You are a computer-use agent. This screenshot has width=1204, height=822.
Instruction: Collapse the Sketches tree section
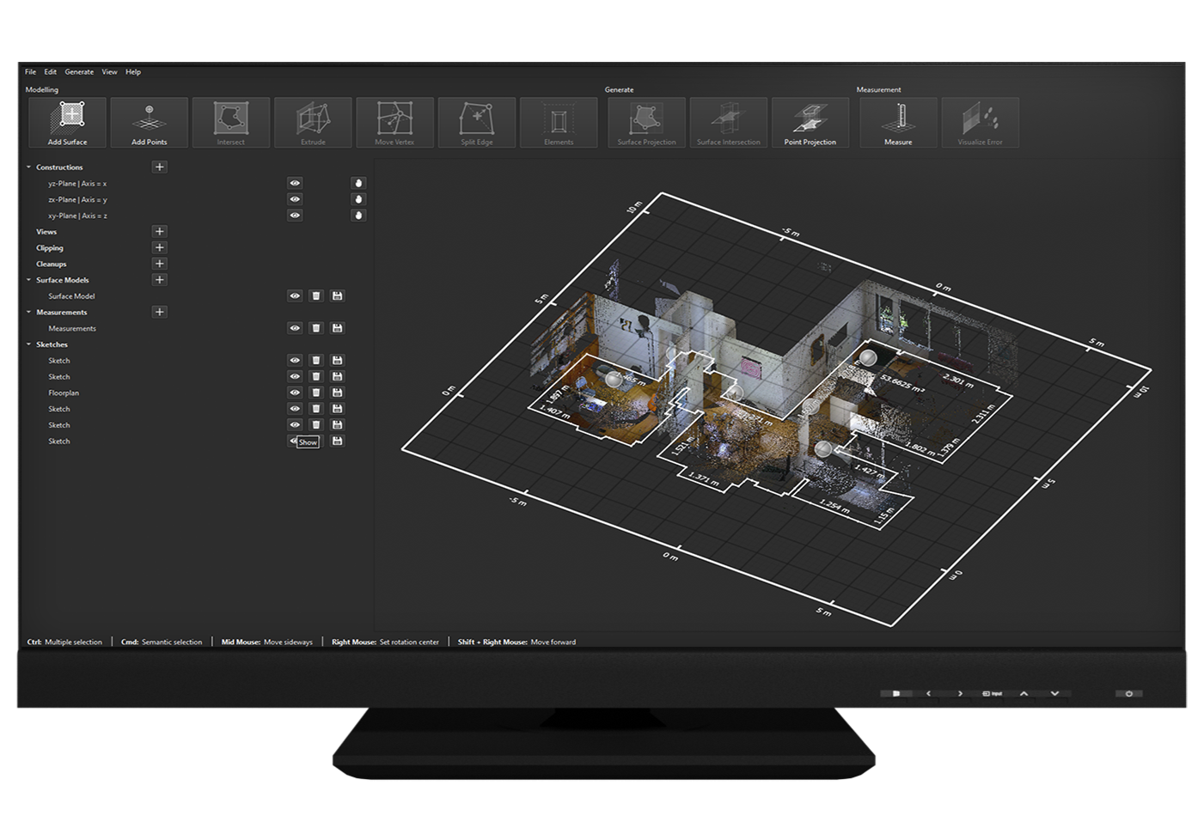(28, 344)
